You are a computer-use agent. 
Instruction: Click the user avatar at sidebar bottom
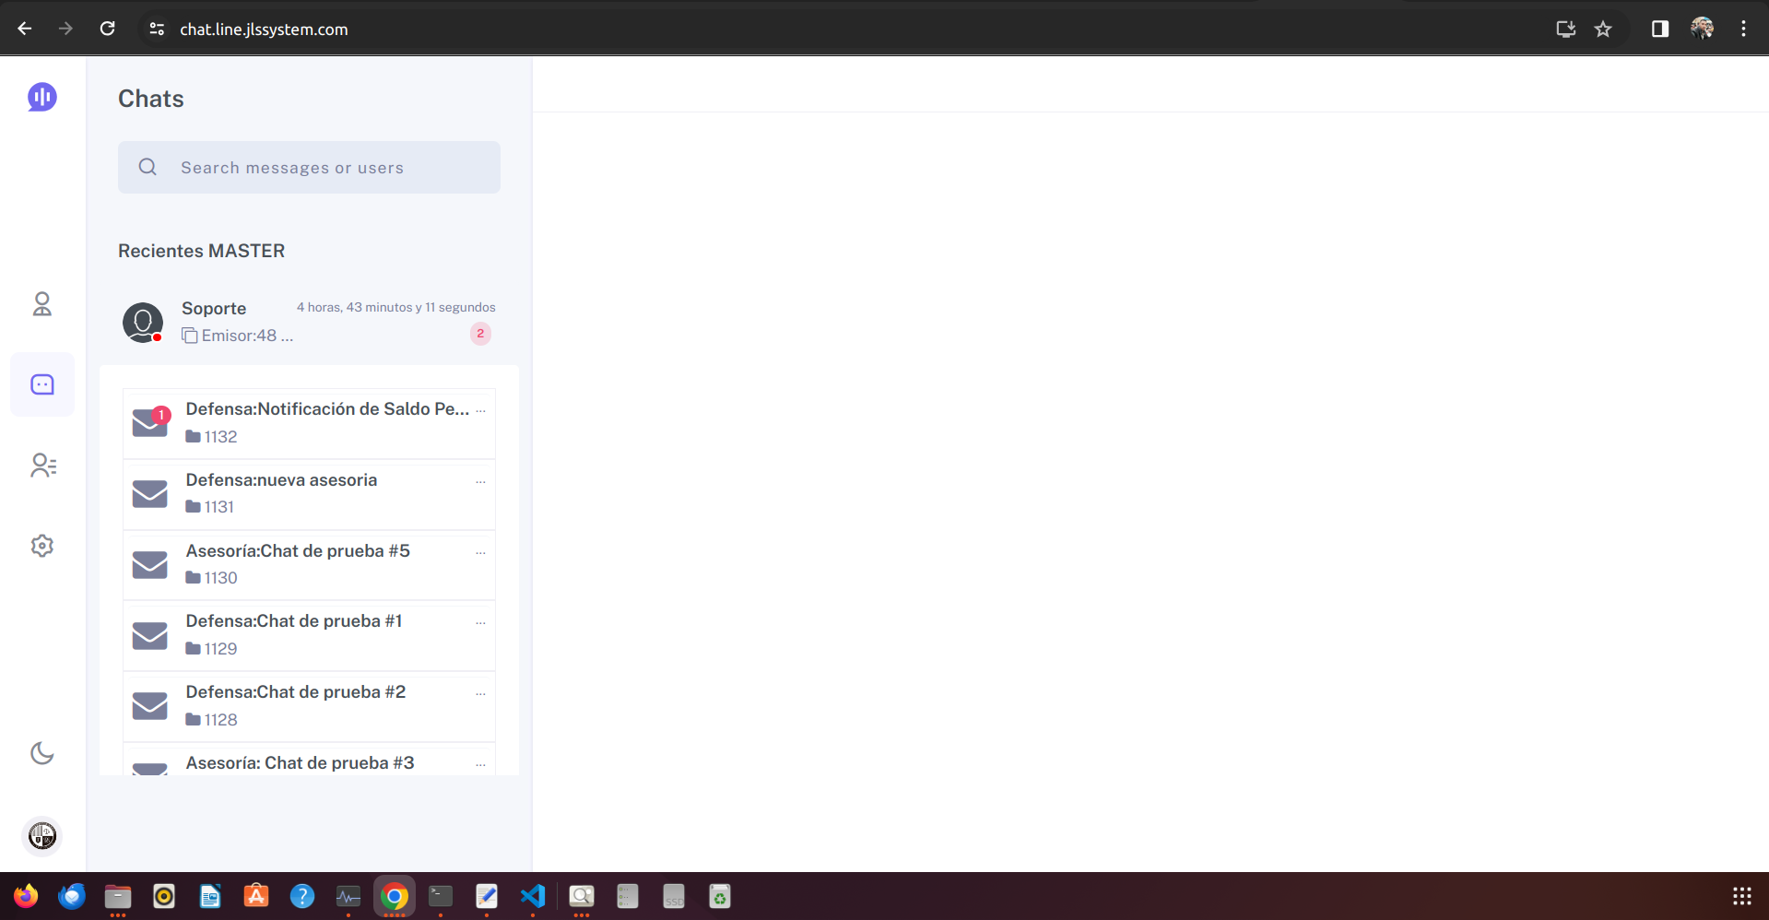coord(42,836)
